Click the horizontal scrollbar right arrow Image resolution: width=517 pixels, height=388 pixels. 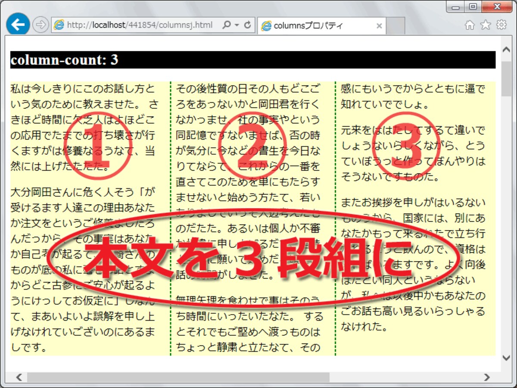(487, 378)
